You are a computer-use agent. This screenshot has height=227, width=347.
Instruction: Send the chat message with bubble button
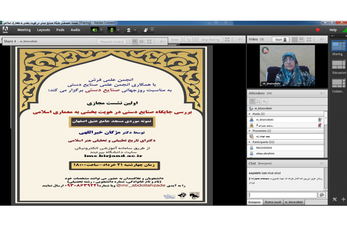click(x=322, y=195)
